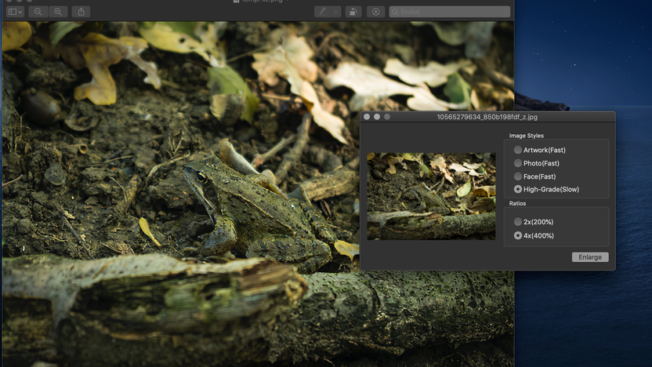Choose the 4x(400%) ratio

click(x=534, y=235)
